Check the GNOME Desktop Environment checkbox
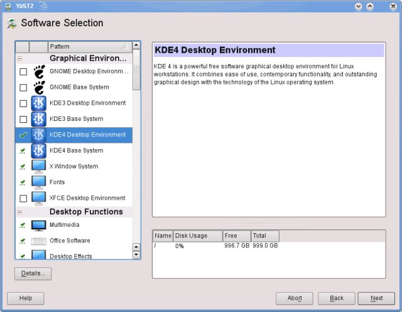 [x=23, y=71]
